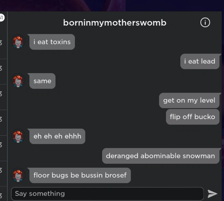The width and height of the screenshot is (224, 201).
Task: Click avatar beside "i eat toxins"
Action: pos(18,41)
